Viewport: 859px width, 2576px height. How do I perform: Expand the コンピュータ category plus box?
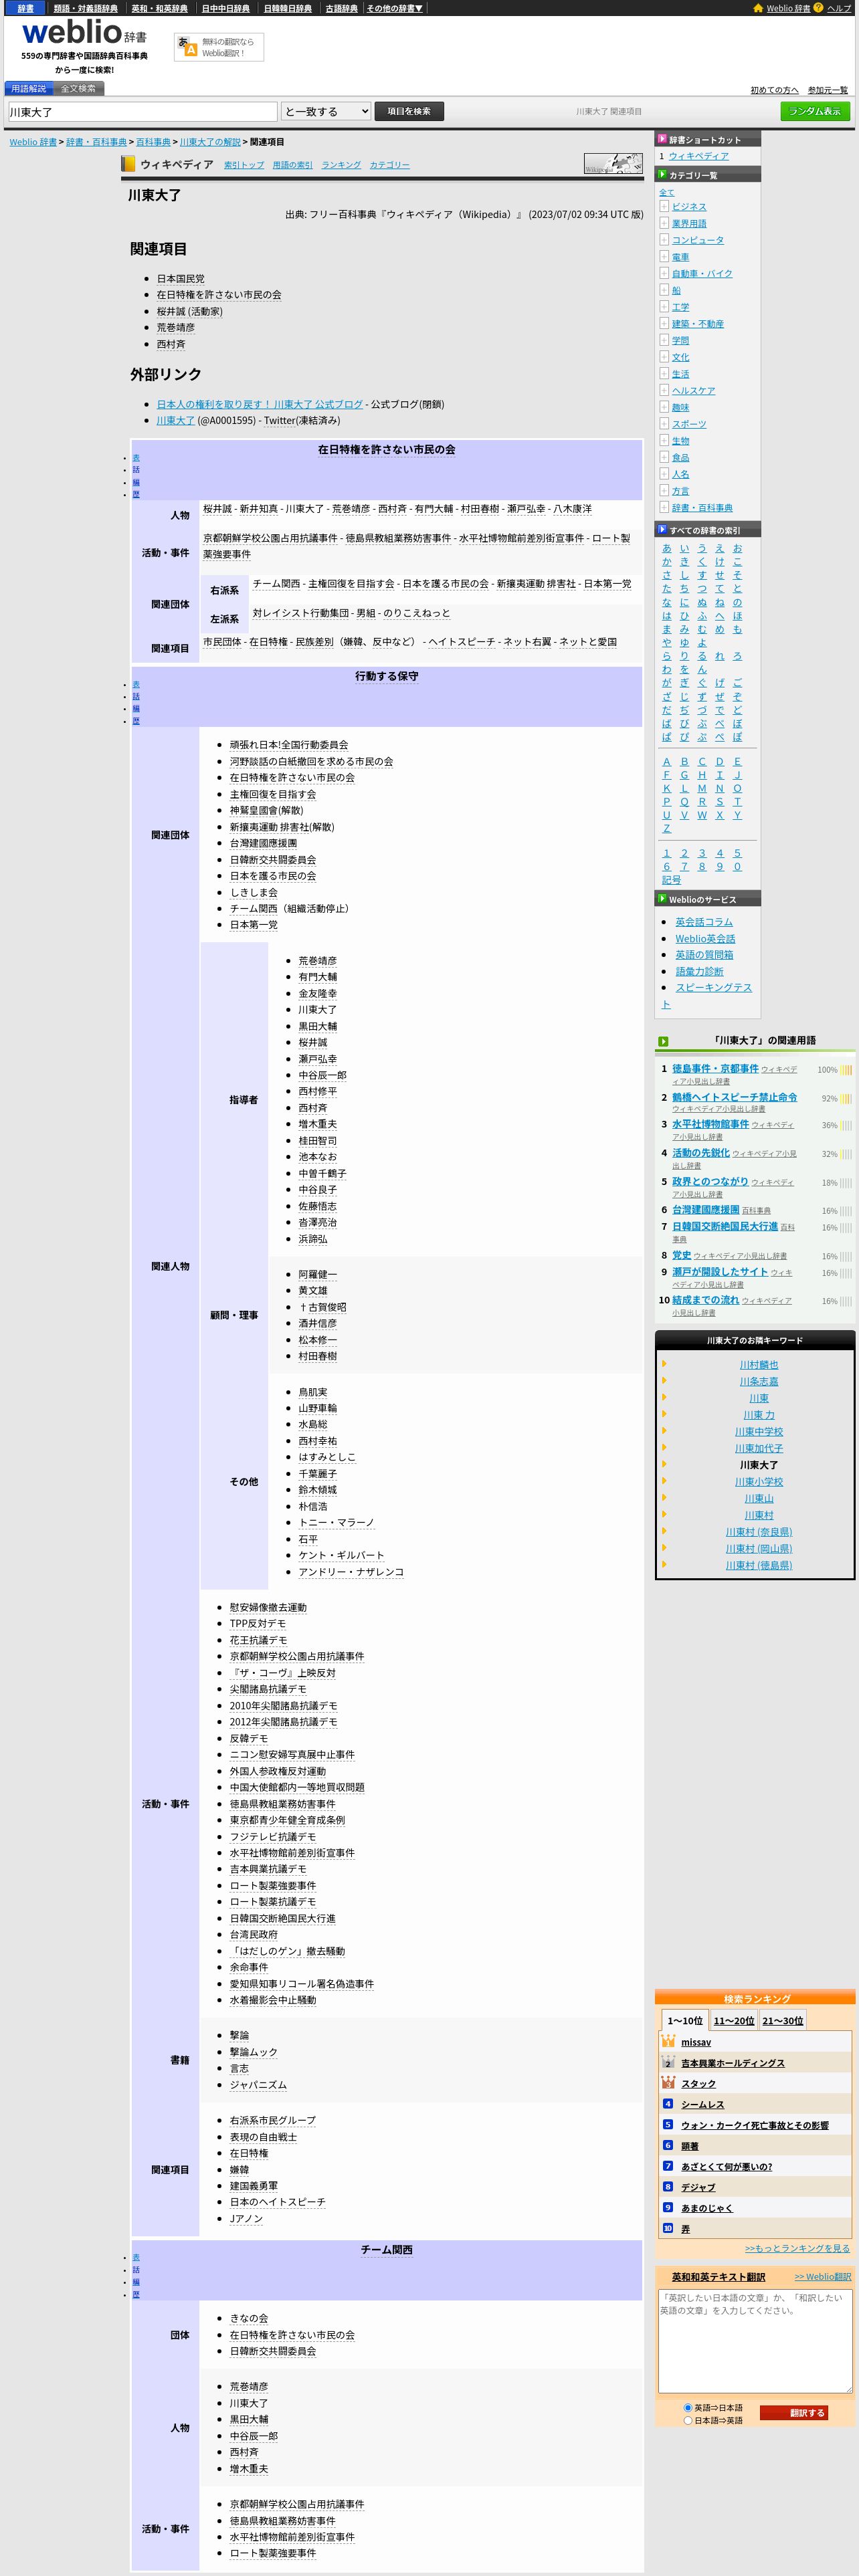pyautogui.click(x=664, y=239)
